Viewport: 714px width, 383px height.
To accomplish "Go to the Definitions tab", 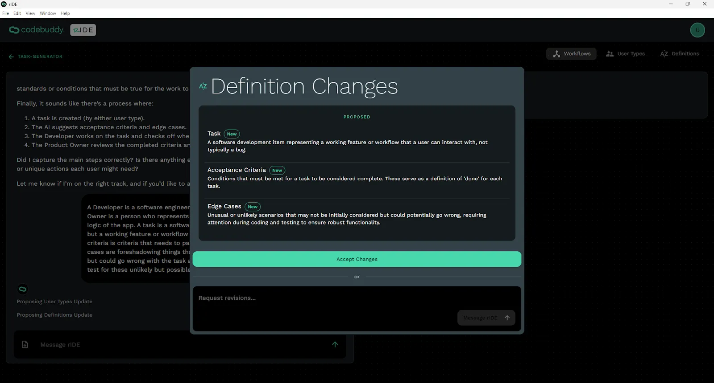I will coord(680,54).
